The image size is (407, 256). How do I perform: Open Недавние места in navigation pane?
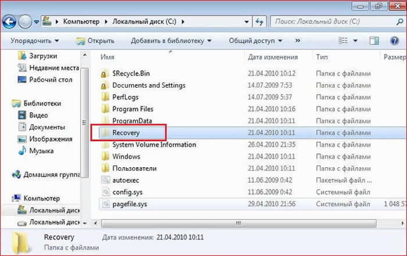pyautogui.click(x=48, y=67)
